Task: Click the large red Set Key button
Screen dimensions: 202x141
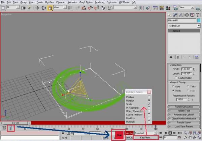Action: pos(119,135)
